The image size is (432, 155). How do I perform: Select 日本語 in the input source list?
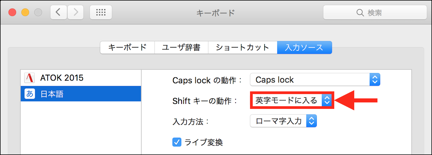[52, 94]
